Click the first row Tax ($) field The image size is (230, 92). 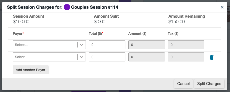tap(186, 45)
